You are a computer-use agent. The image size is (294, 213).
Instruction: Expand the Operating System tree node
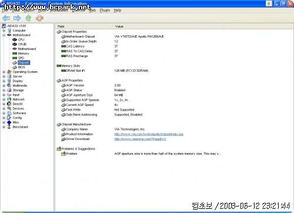[x=4, y=72]
